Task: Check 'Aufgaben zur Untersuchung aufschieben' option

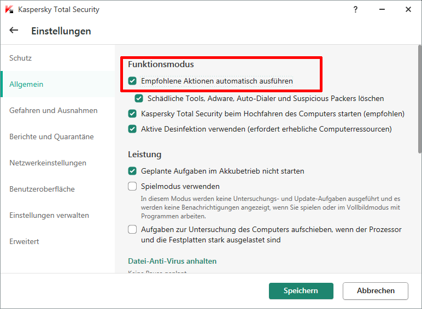Action: tap(132, 229)
